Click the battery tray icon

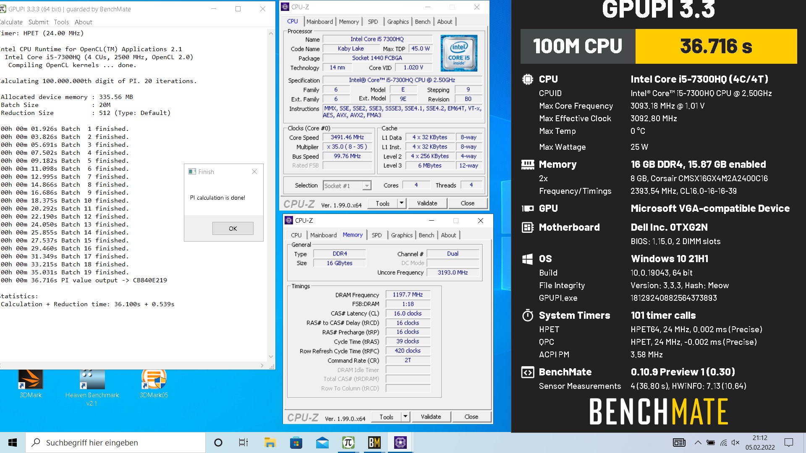click(x=711, y=443)
